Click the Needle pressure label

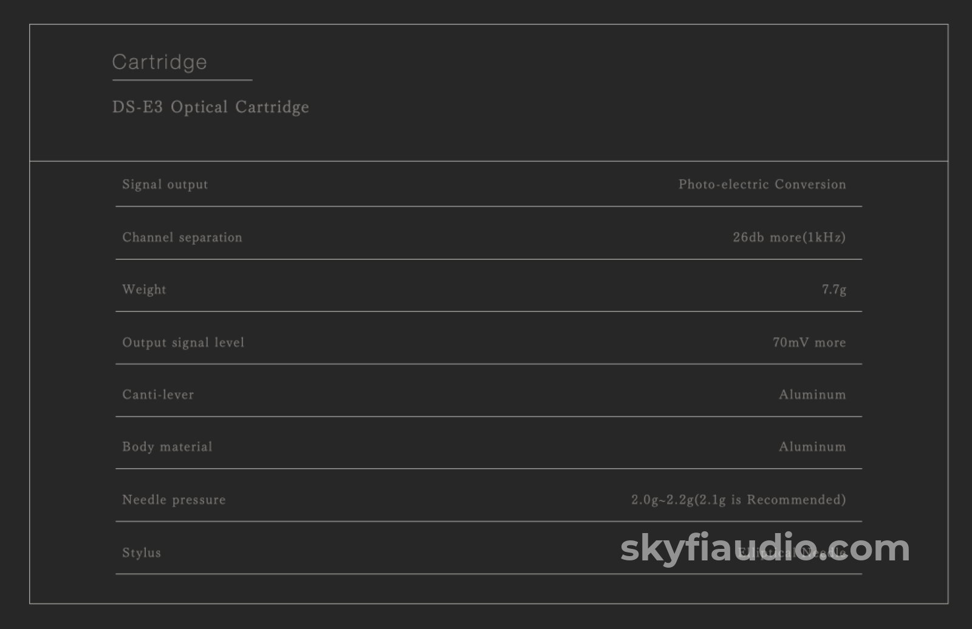point(174,500)
